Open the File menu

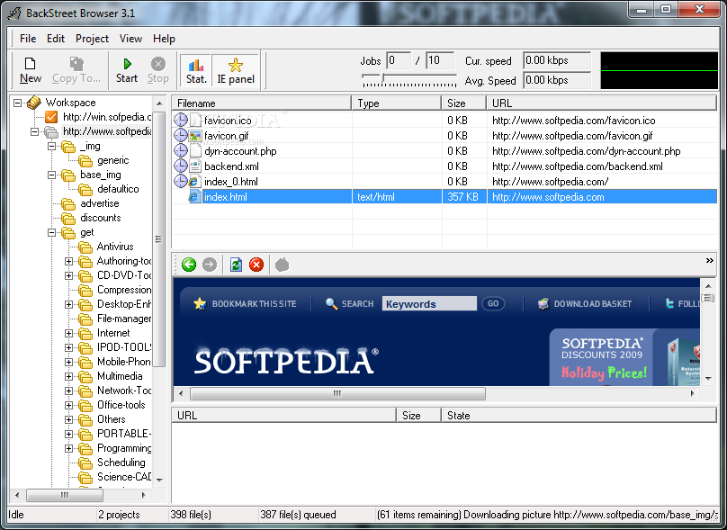pos(28,39)
